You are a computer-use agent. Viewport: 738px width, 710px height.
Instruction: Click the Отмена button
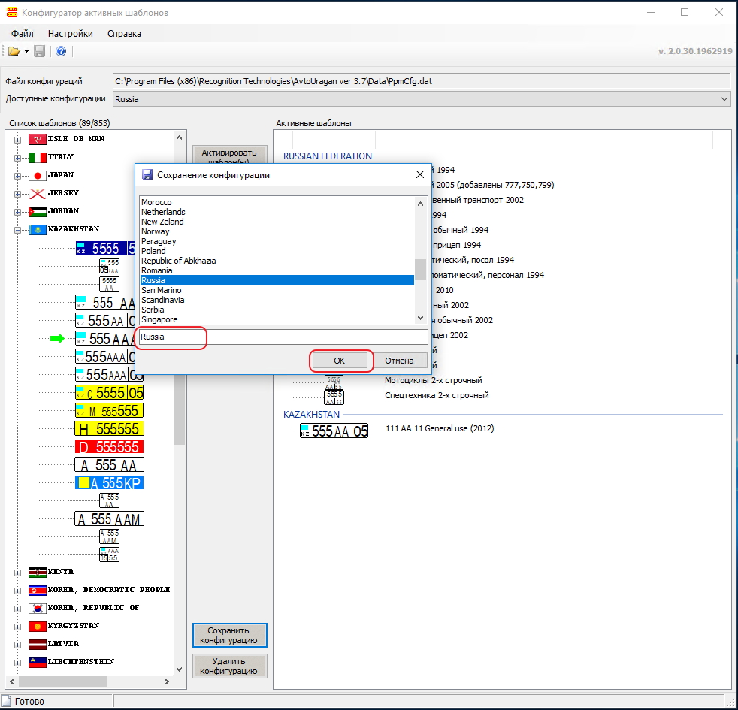[399, 361]
